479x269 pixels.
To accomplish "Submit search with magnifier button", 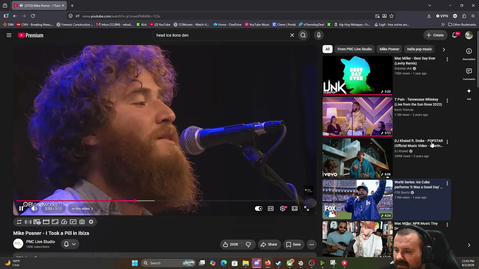I will [x=303, y=35].
